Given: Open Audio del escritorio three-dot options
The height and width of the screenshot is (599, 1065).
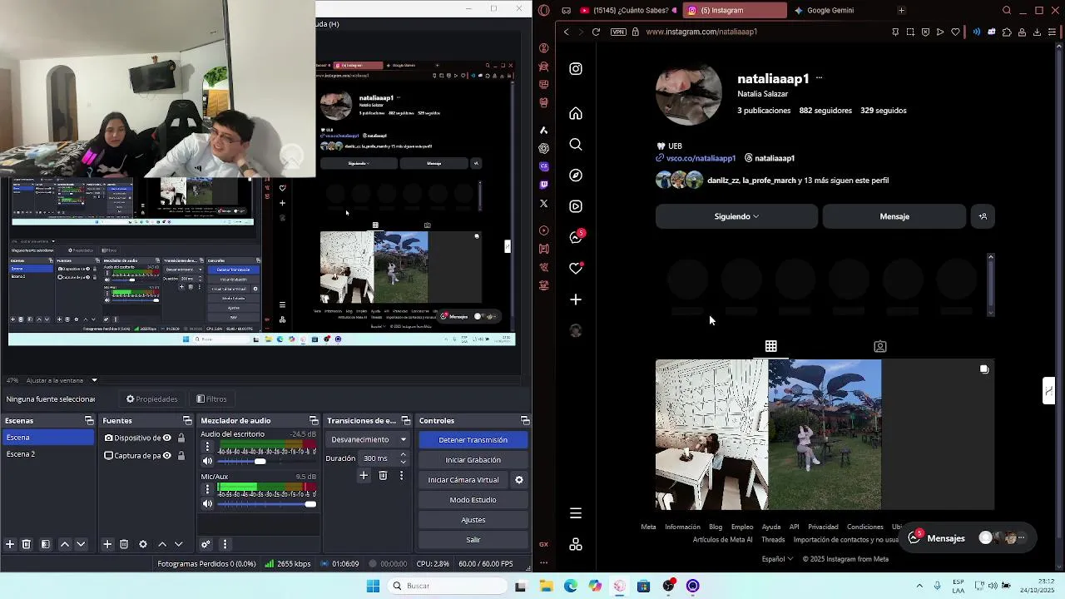Looking at the screenshot, I should 208,447.
